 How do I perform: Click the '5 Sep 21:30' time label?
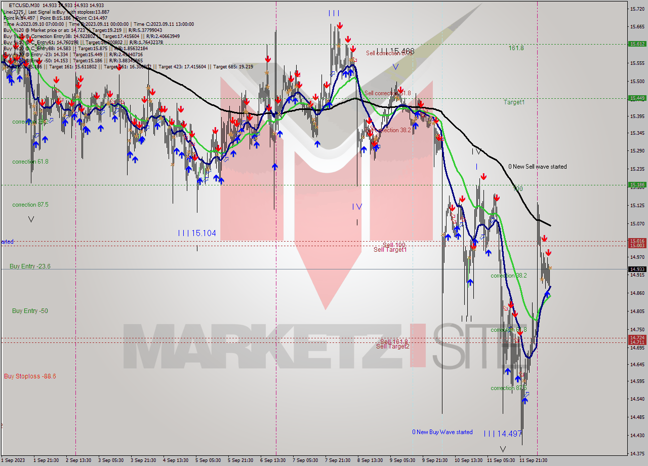240,460
